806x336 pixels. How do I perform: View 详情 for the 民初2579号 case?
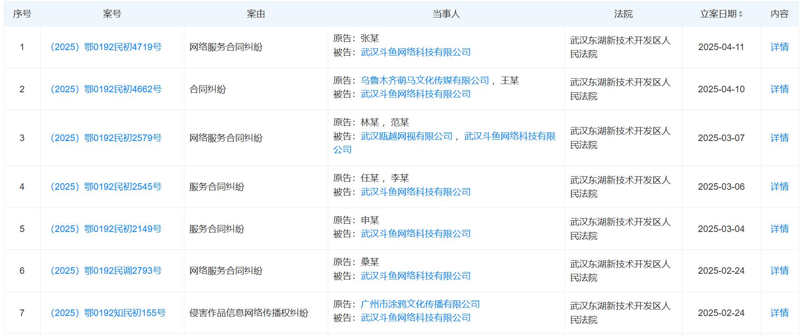(779, 138)
